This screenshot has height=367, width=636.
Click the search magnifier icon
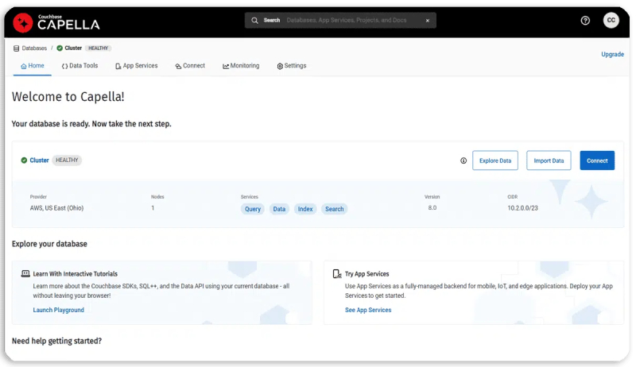click(254, 21)
